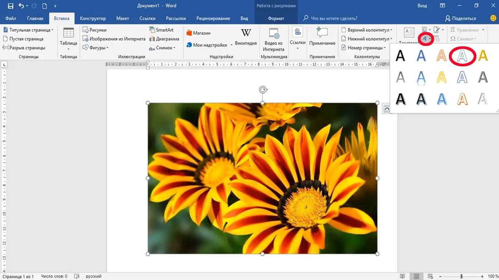Click the Redo arrow icon
The width and height of the screenshot is (499, 280).
(34, 6)
